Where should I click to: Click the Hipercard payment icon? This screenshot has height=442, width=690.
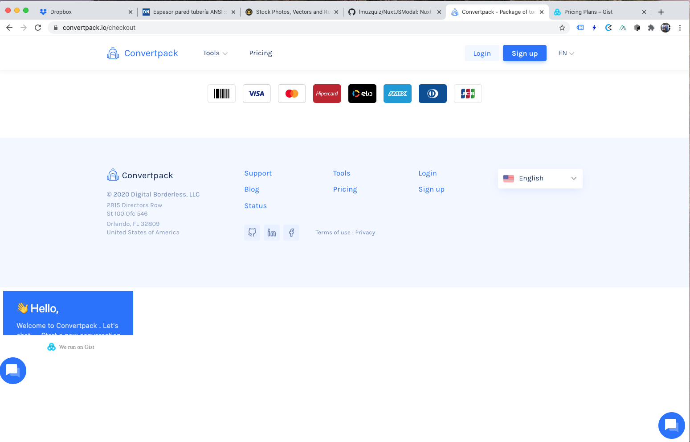[327, 94]
